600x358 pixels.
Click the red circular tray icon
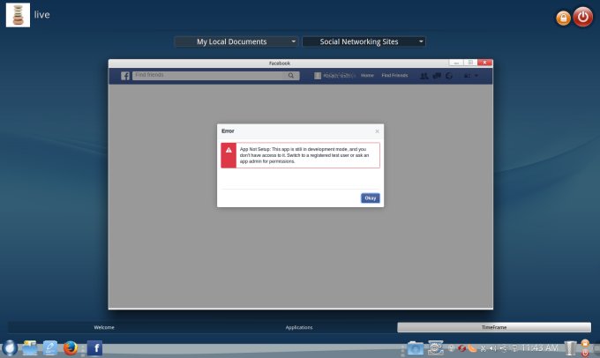pyautogui.click(x=461, y=348)
